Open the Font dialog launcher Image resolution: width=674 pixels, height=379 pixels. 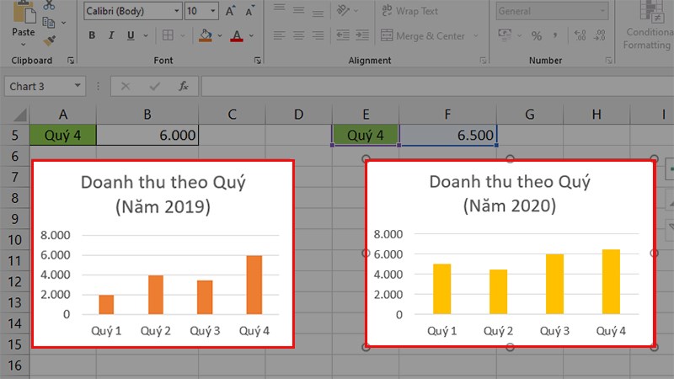click(x=258, y=61)
